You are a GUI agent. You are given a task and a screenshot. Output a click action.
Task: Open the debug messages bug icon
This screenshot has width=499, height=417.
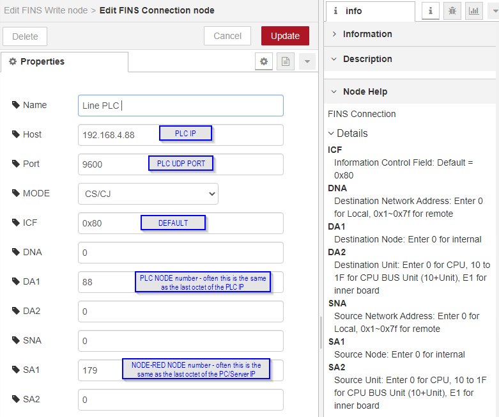tap(452, 11)
